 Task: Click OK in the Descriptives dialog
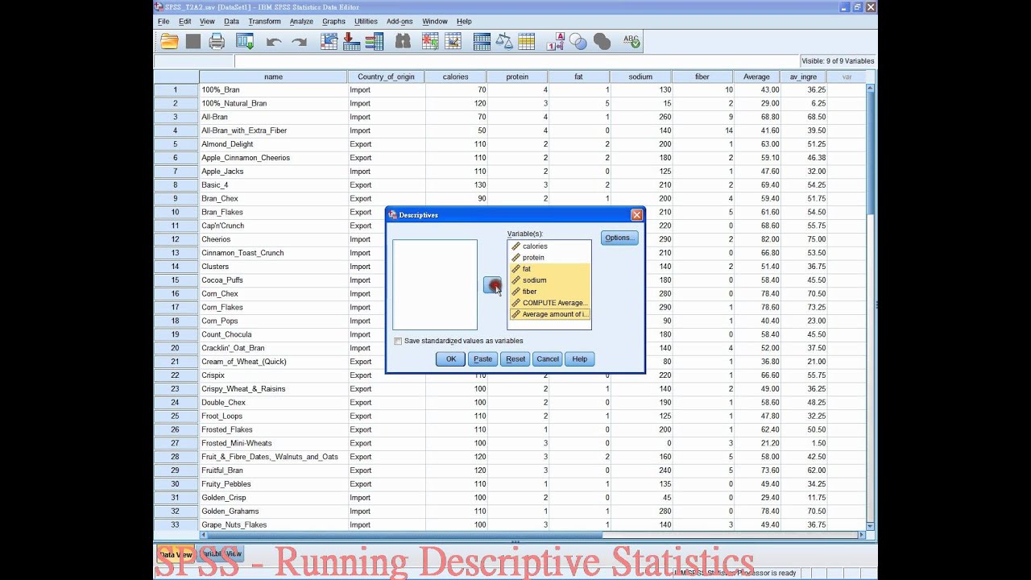[451, 359]
